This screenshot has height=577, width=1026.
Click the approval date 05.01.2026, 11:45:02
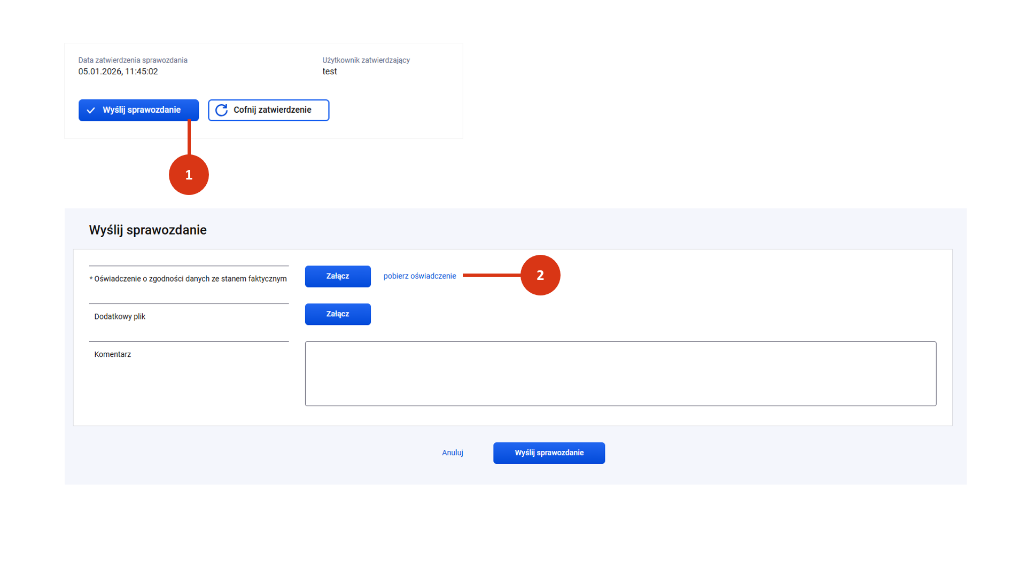point(118,72)
